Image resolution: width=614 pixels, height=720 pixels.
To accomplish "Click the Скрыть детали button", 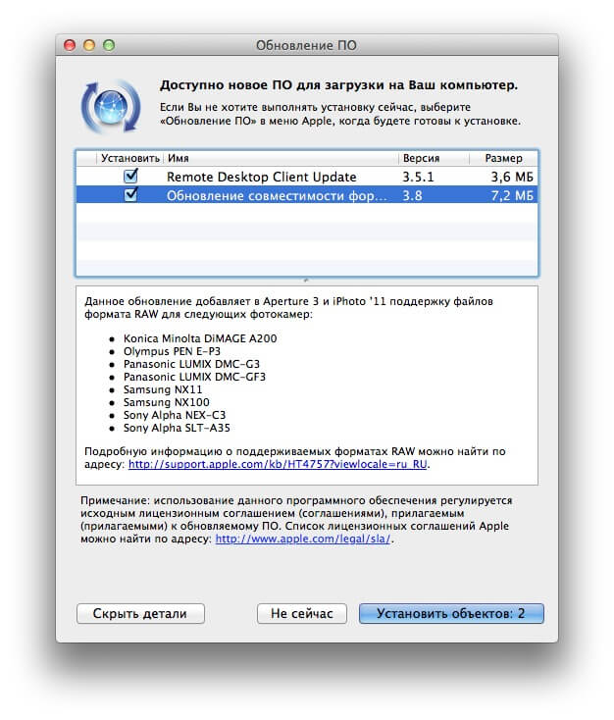I will click(x=140, y=613).
